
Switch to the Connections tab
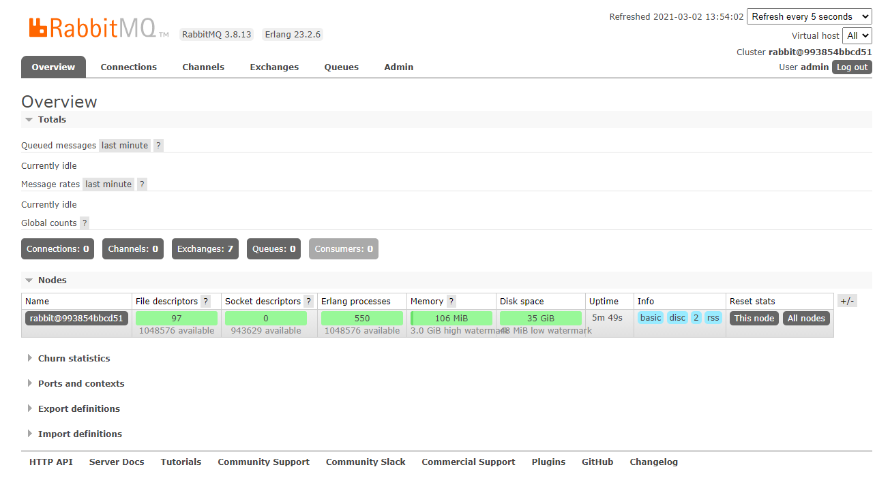click(129, 67)
